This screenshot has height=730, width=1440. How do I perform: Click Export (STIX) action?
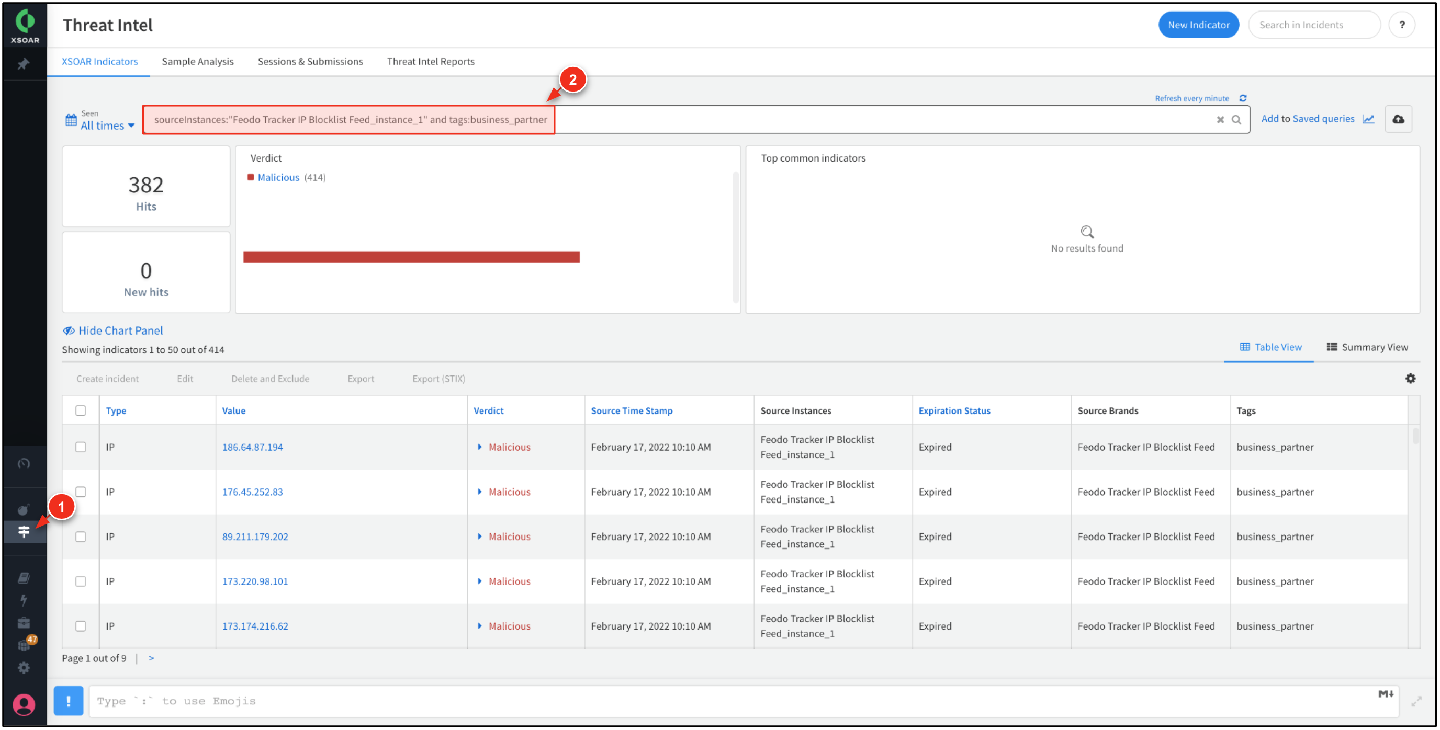pyautogui.click(x=438, y=379)
